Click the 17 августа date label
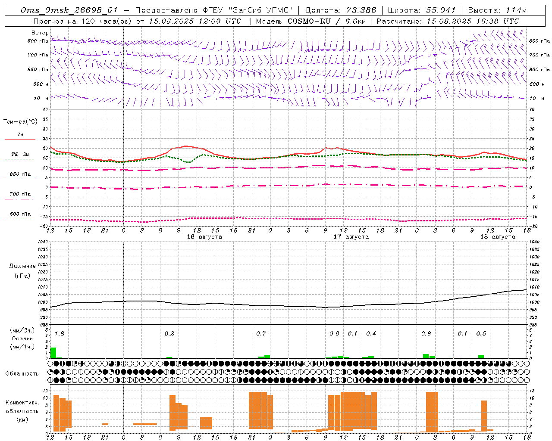The height and width of the screenshot is (441, 552). pos(351,237)
